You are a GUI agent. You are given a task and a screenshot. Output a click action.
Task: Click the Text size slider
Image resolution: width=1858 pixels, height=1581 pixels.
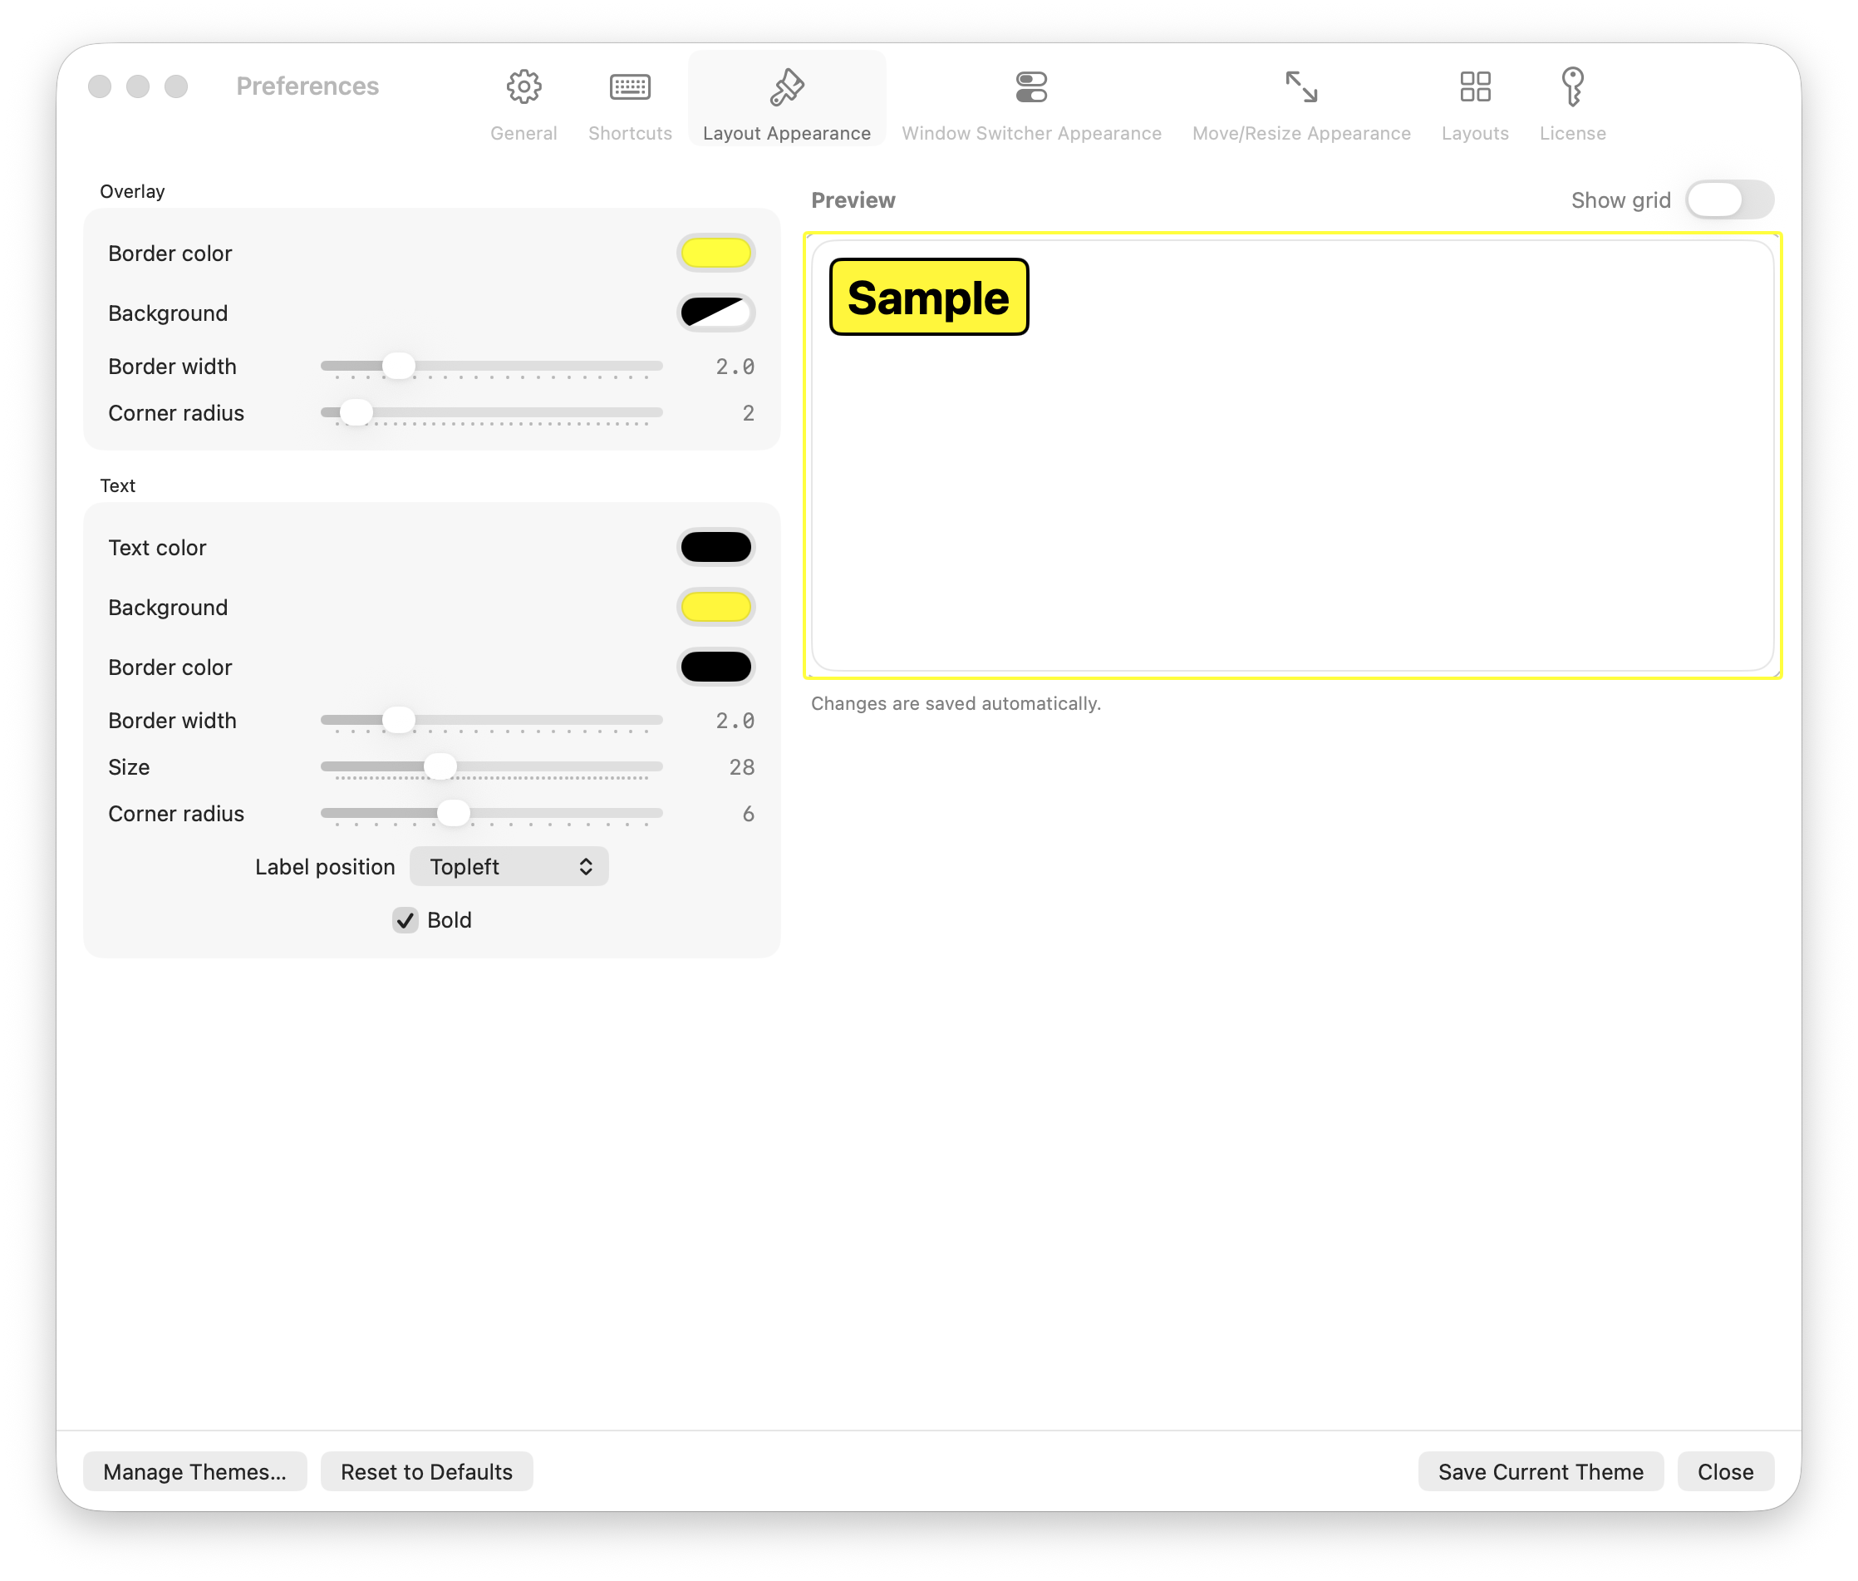492,767
